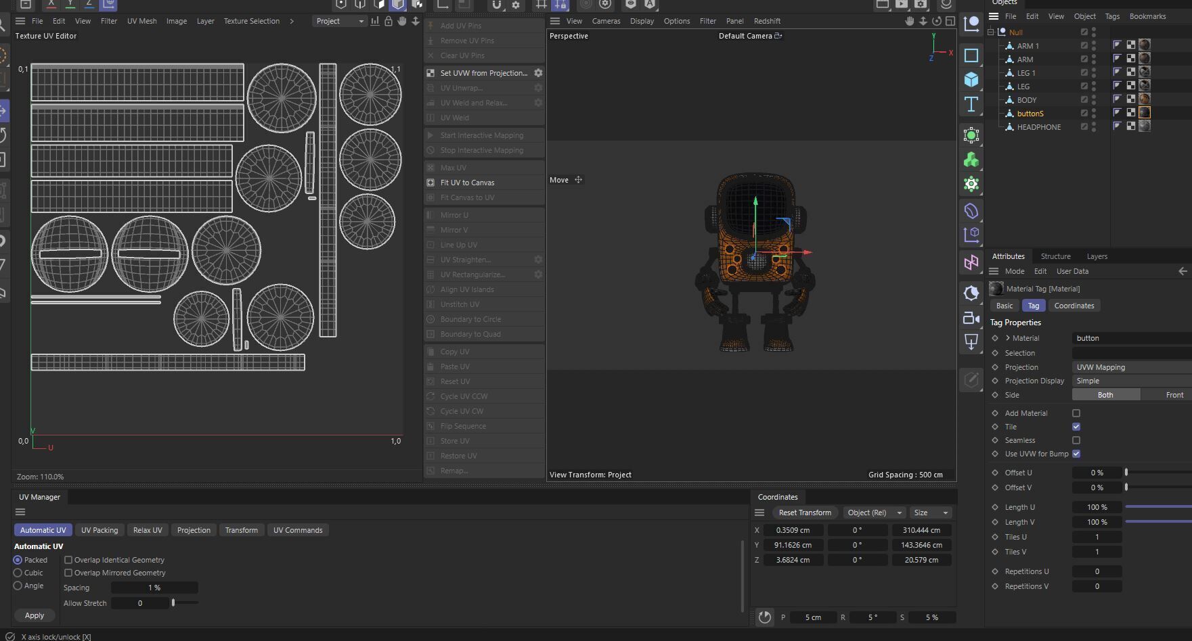Add a Camera with camera icon
Viewport: 1192px width, 641px height.
[x=971, y=318]
